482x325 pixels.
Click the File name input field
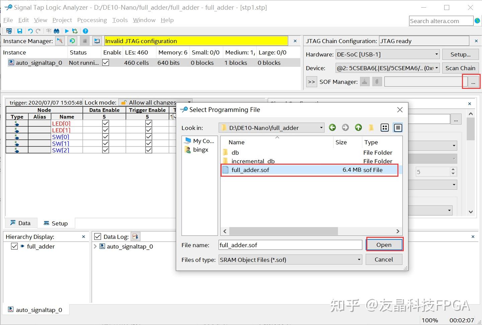tap(290, 245)
